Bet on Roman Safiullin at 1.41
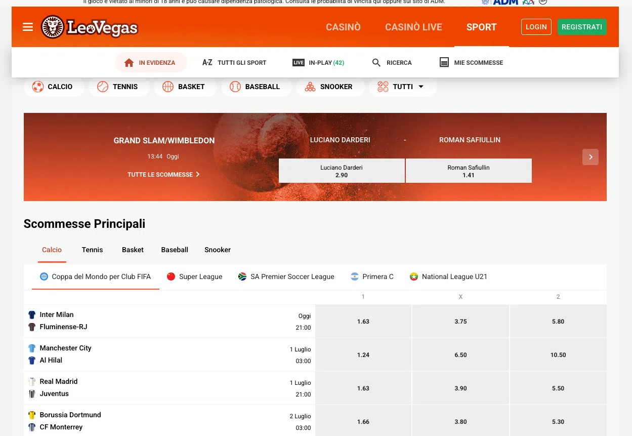 click(x=469, y=171)
